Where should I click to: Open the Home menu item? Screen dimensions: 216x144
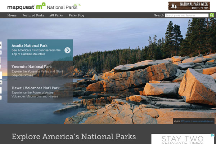pos(12,15)
